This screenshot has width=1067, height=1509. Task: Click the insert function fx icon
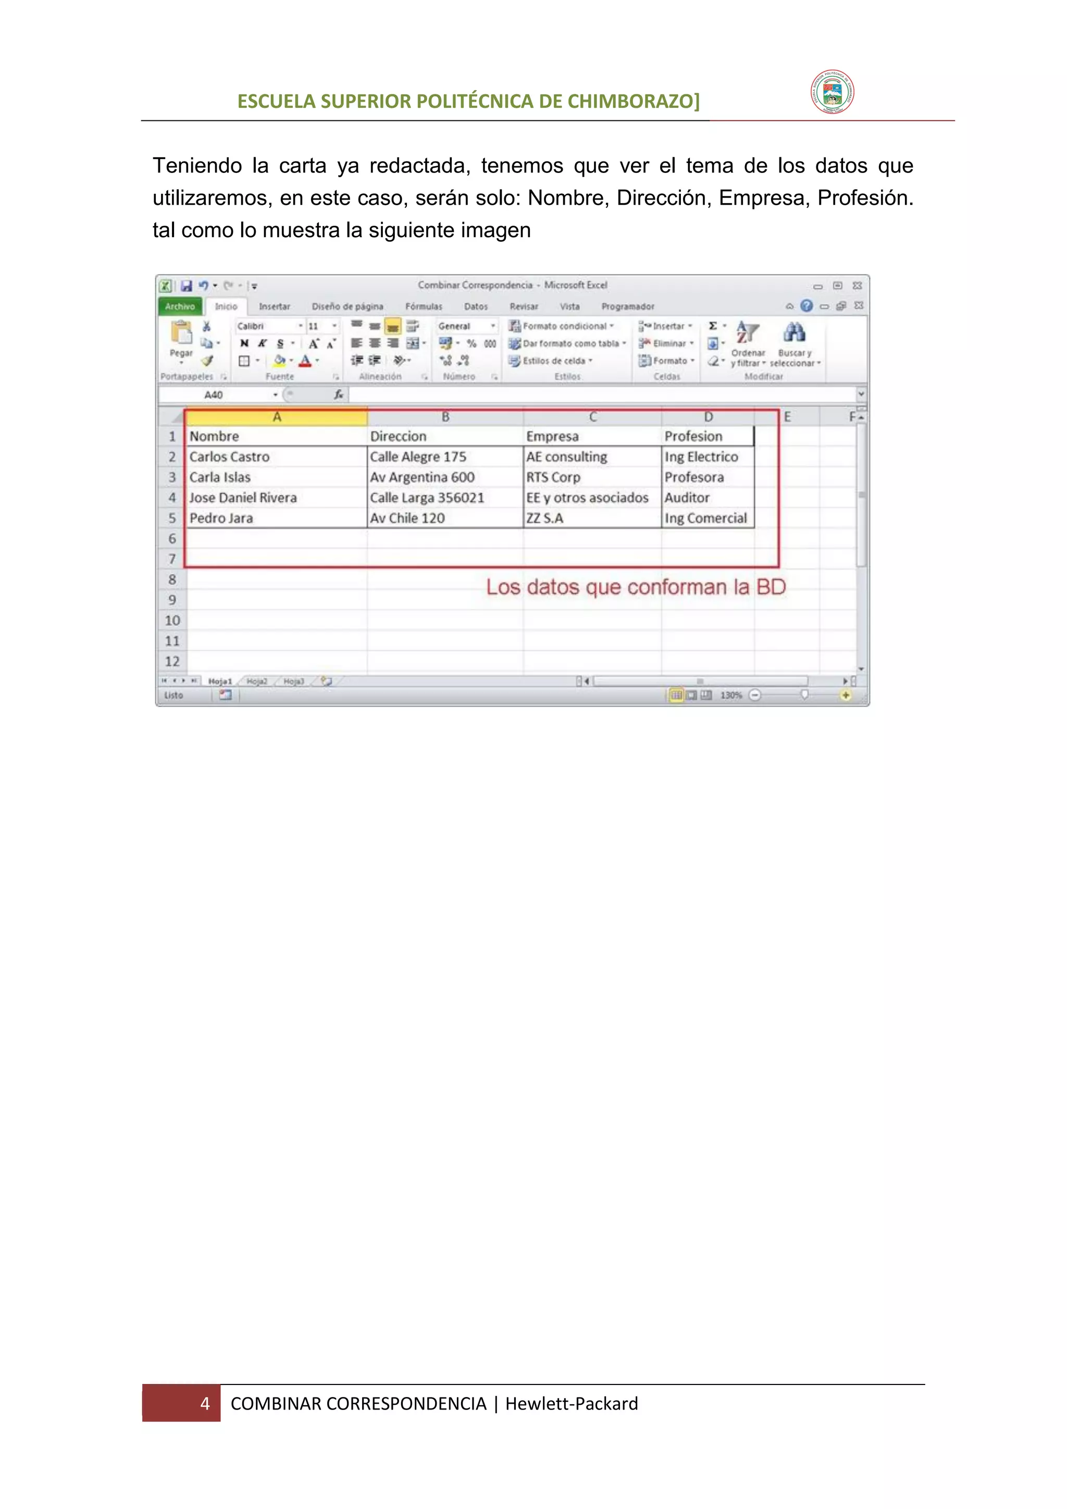[x=338, y=394]
